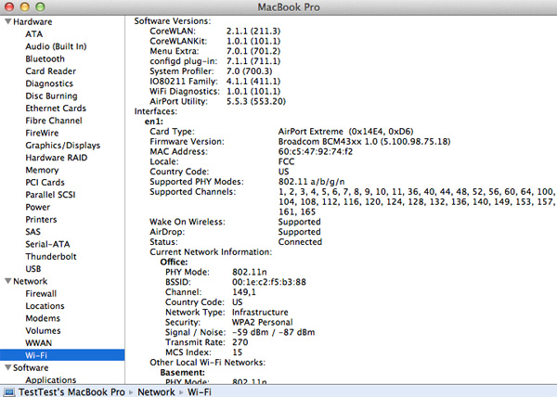557x397 pixels.
Task: Click the Channel value 149,1
Action: pos(243,292)
